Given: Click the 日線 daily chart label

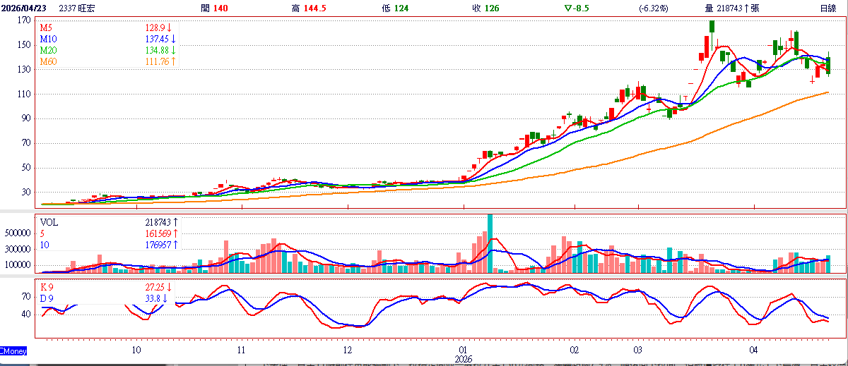Looking at the screenshot, I should [x=828, y=8].
